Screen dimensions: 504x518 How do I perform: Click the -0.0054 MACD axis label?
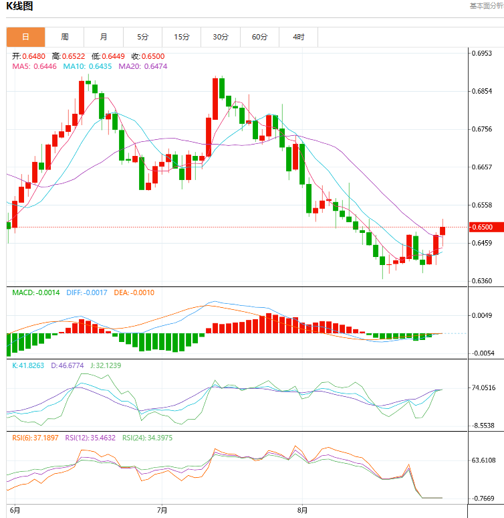[483, 353]
